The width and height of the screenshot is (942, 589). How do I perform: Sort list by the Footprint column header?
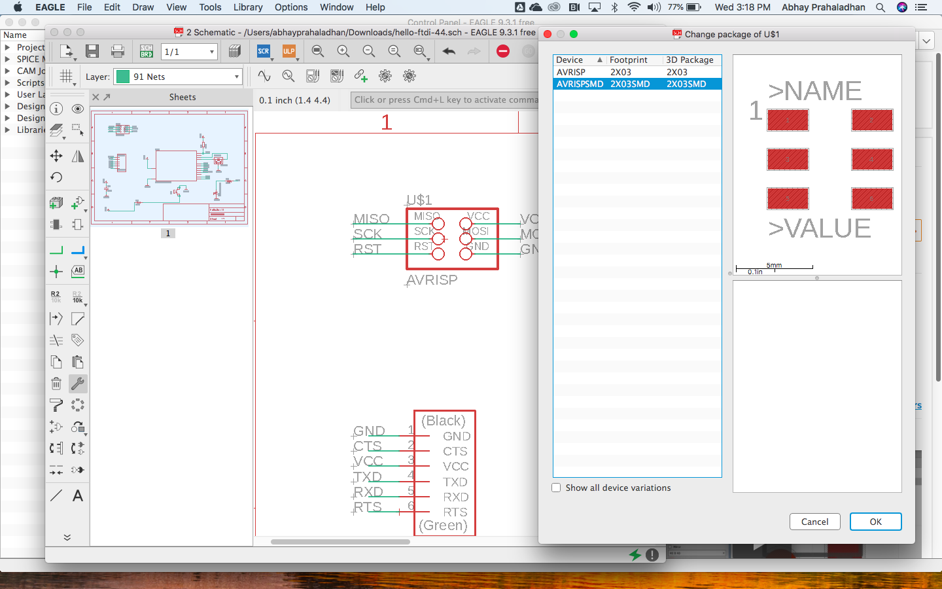635,60
